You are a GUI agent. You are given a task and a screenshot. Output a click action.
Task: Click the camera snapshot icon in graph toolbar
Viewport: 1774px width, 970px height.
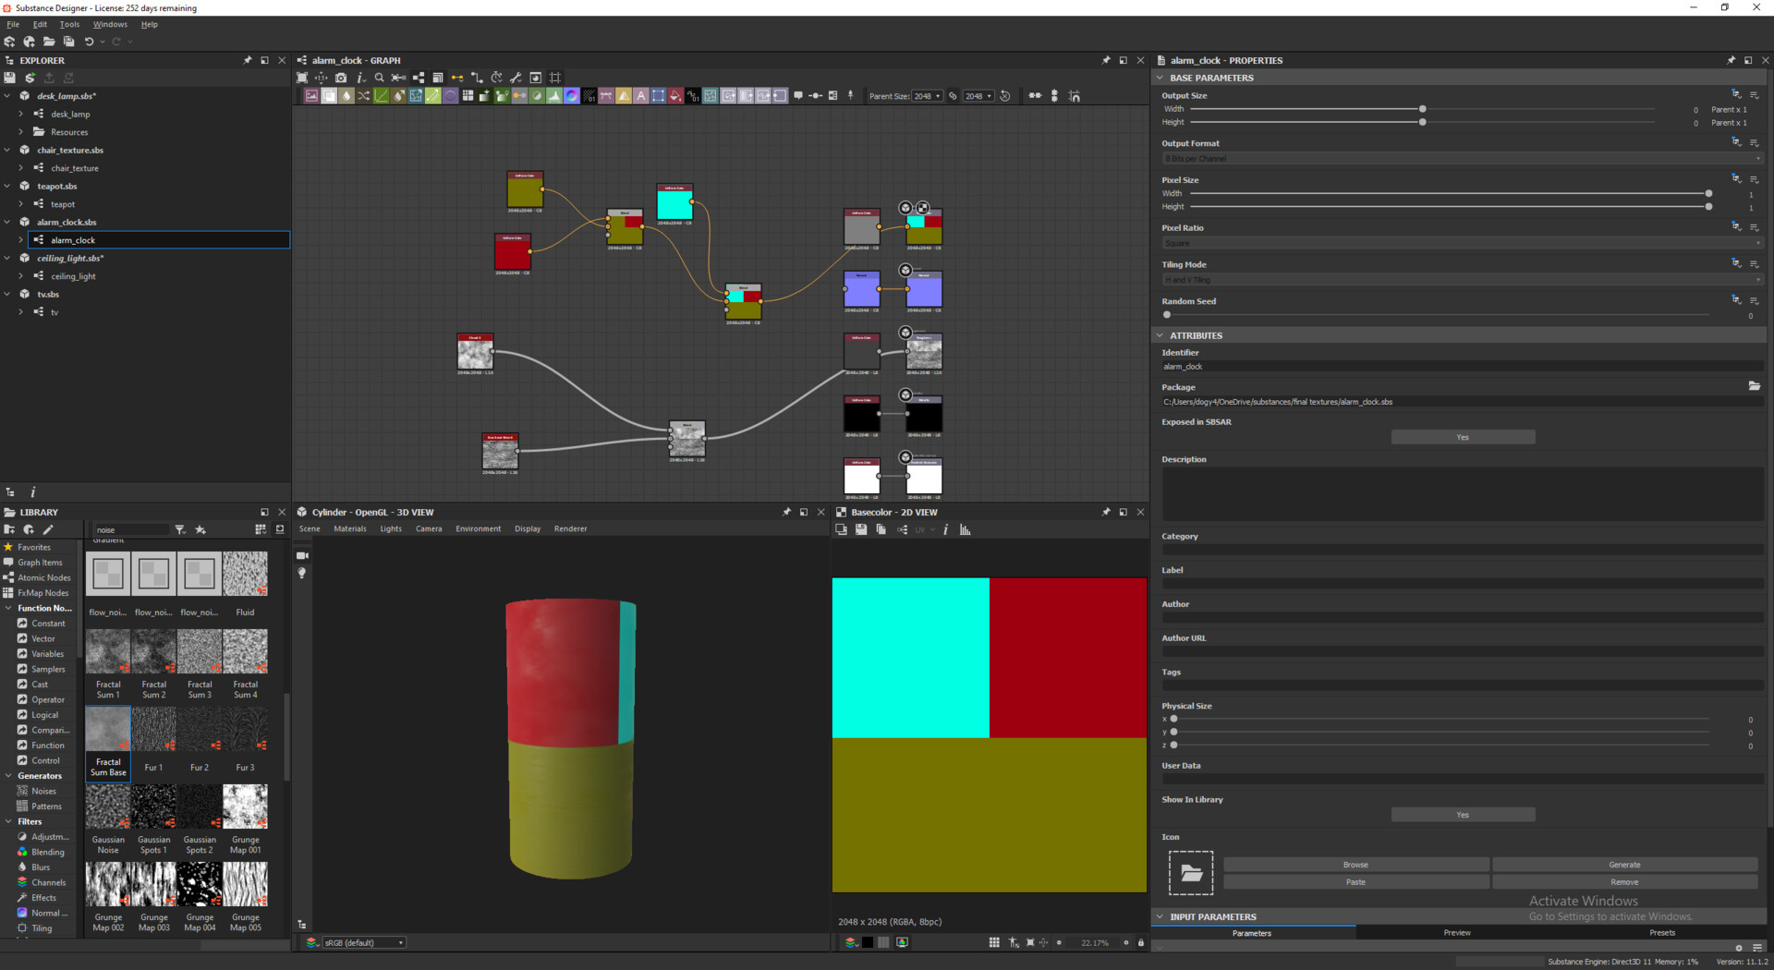(x=340, y=78)
